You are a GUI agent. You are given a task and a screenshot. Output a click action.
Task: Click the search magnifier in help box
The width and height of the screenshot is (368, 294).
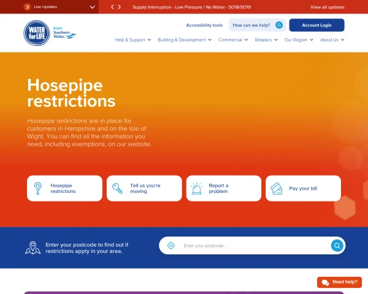pyautogui.click(x=279, y=25)
